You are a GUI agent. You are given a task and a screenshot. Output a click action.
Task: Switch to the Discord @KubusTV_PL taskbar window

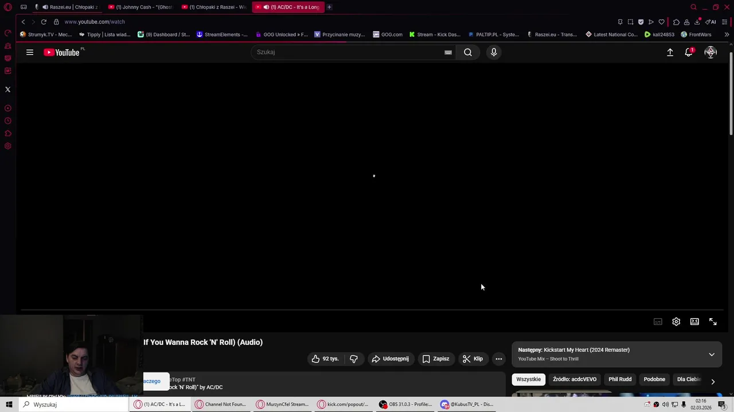467,405
